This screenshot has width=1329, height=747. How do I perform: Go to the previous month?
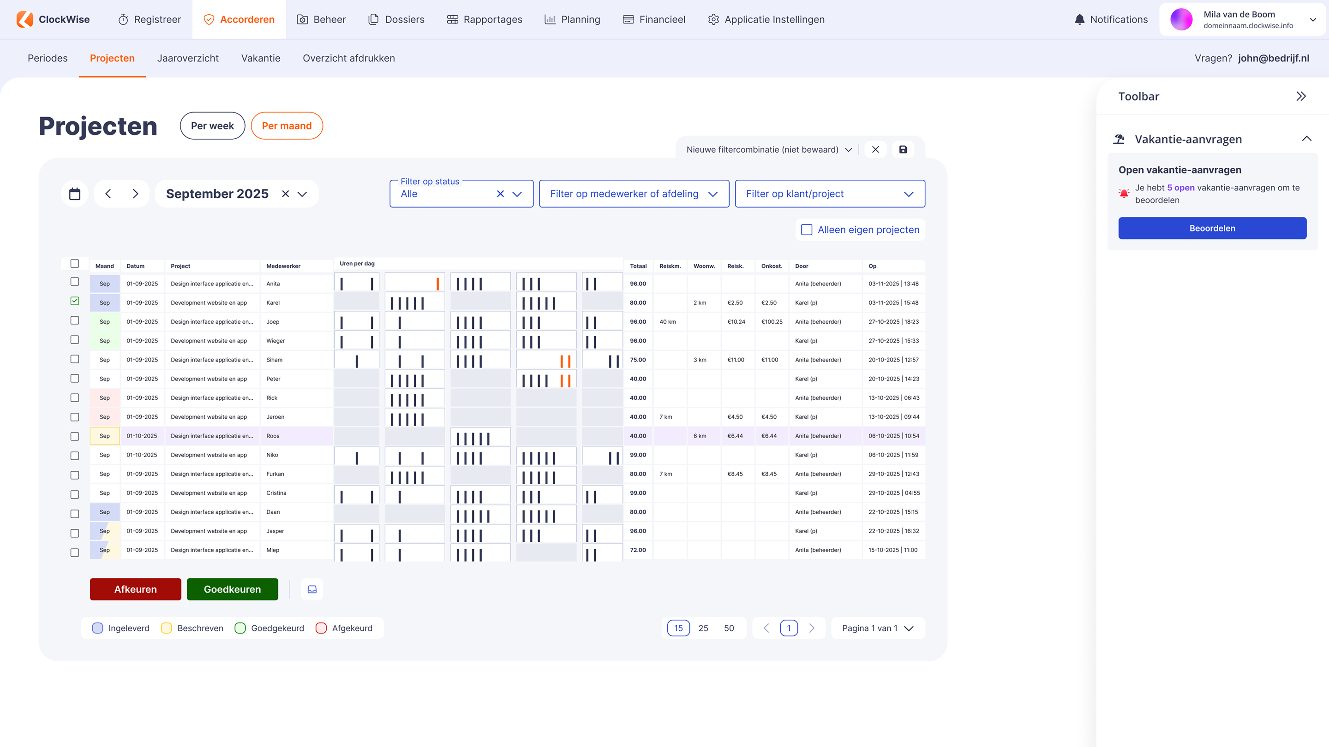click(x=108, y=194)
